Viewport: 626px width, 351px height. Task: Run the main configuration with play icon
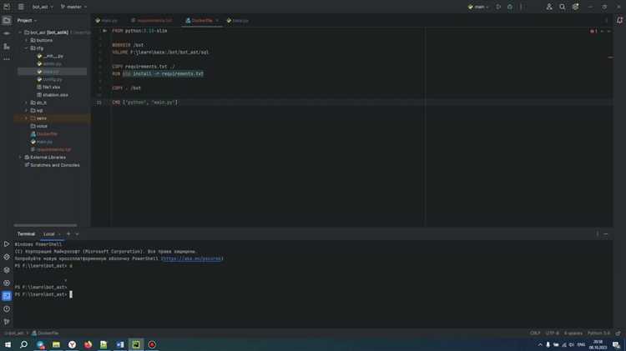point(498,7)
